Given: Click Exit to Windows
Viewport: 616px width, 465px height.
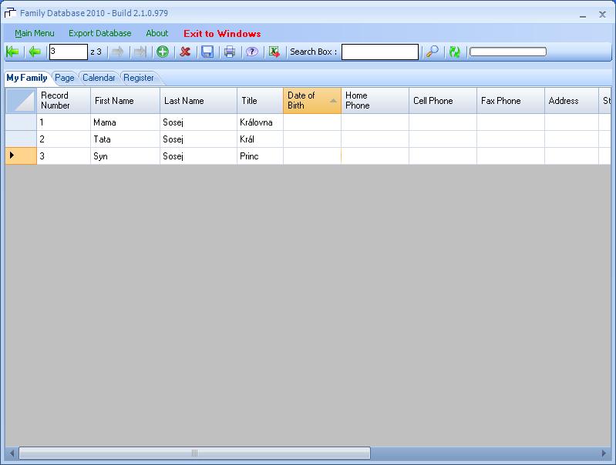Looking at the screenshot, I should (222, 33).
